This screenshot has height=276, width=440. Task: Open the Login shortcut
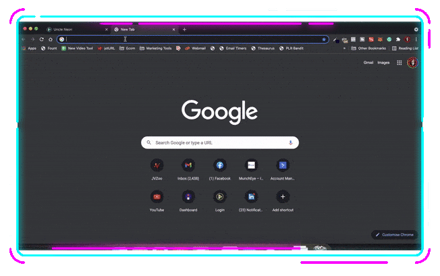coord(220,200)
